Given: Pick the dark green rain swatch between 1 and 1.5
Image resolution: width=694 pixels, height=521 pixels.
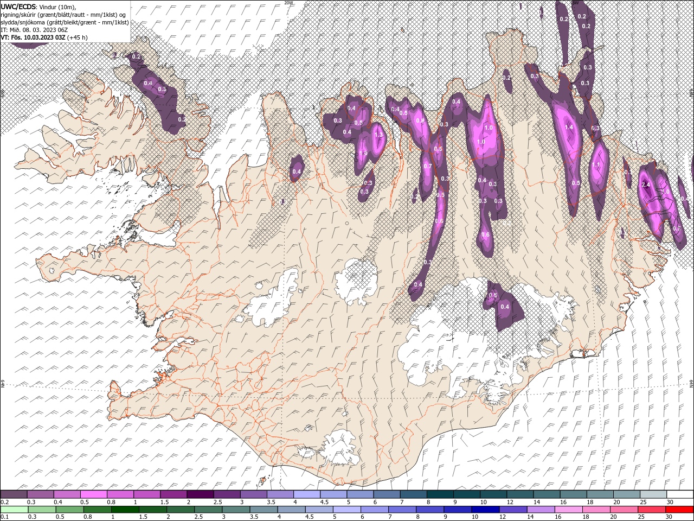Looking at the screenshot, I should pos(125,510).
